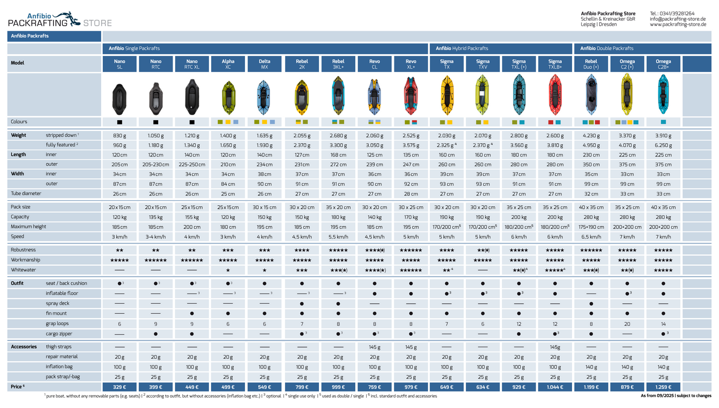Click the 350 cm outer length for Rebel Duo

tap(591, 165)
